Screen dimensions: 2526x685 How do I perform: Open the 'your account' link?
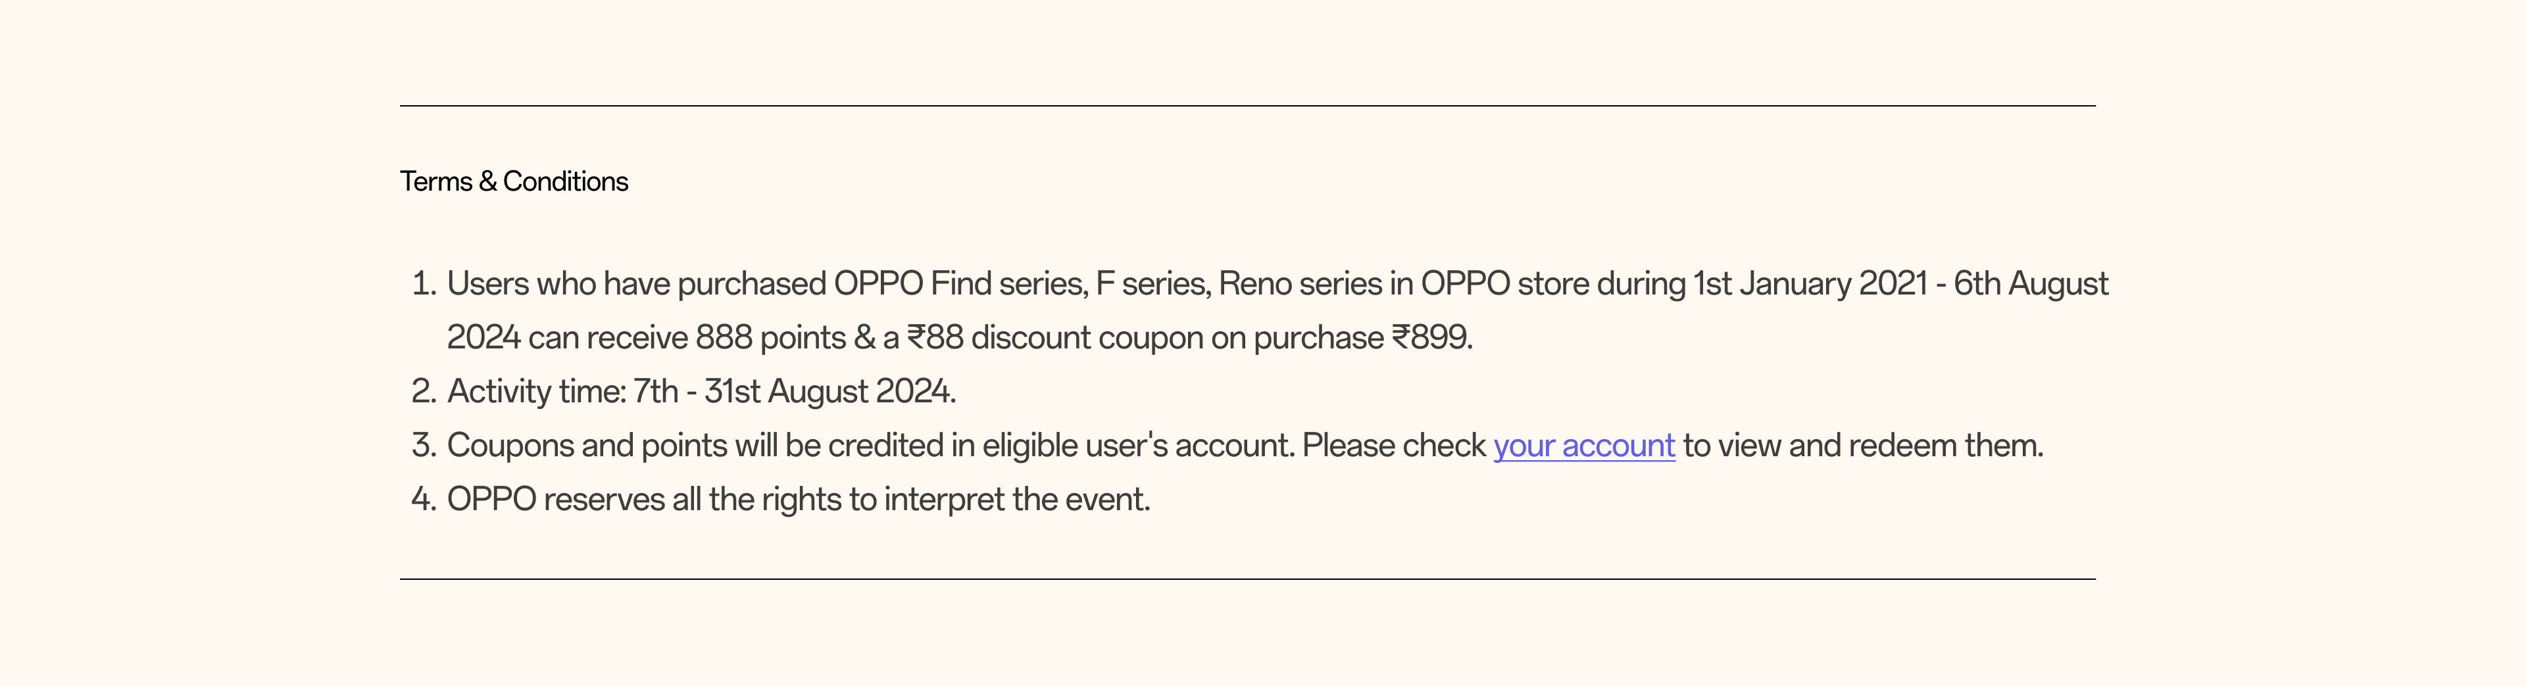[x=1583, y=446]
